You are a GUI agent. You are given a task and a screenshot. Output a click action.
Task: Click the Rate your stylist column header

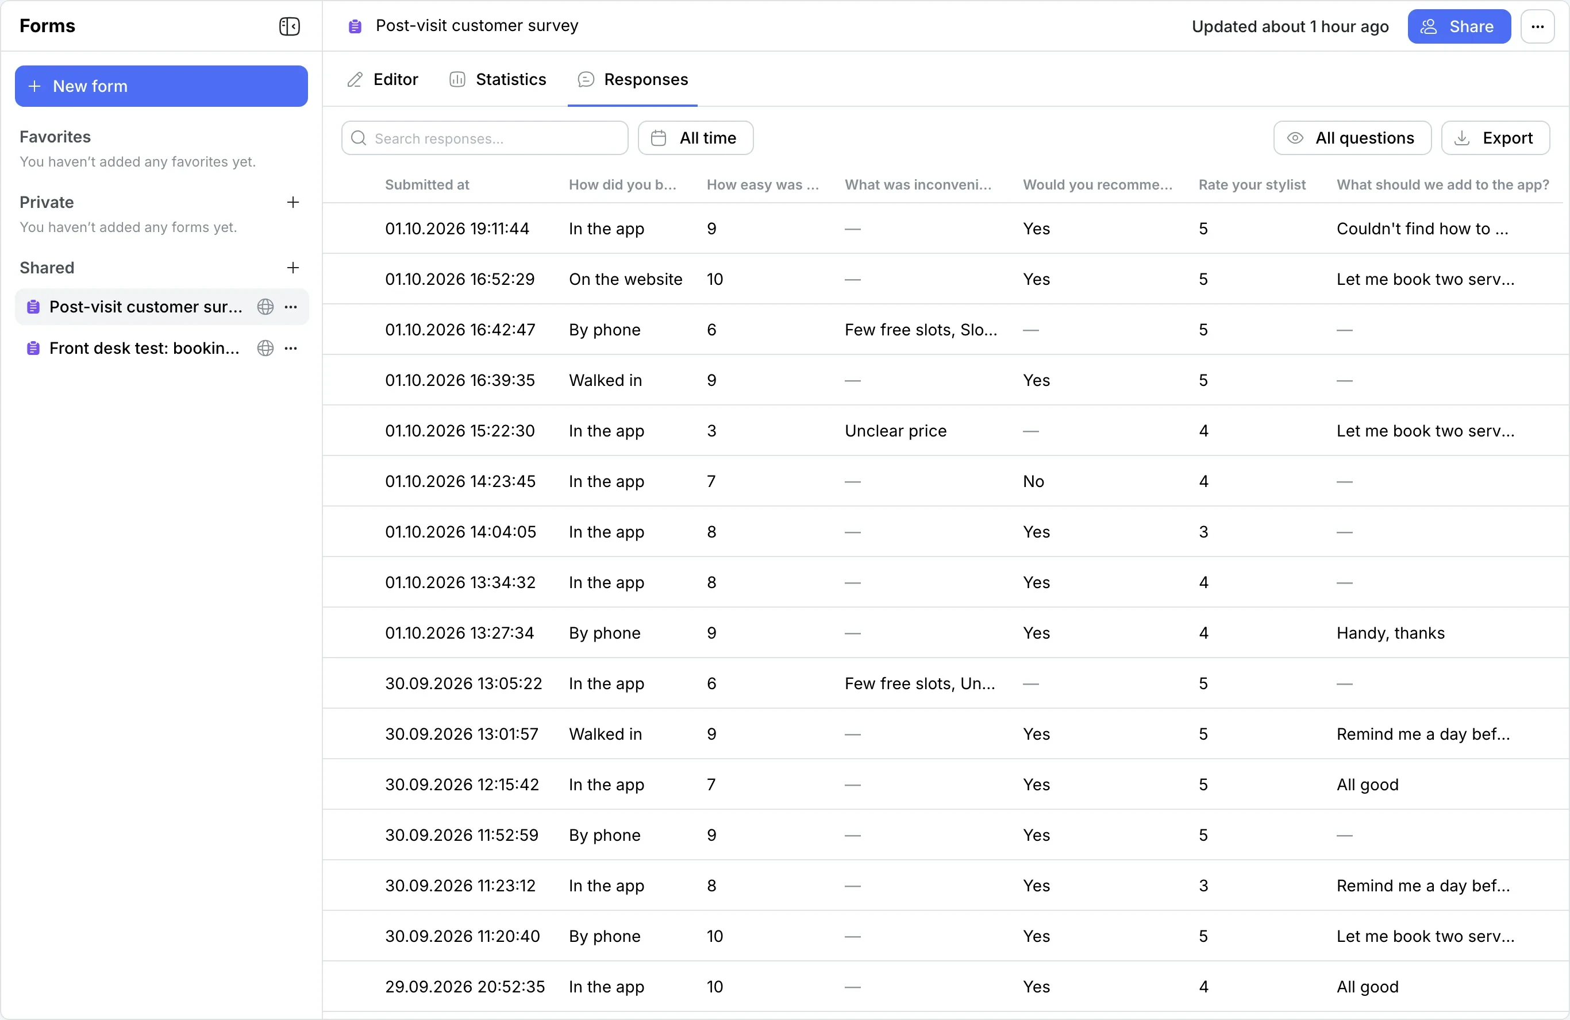1252,186
